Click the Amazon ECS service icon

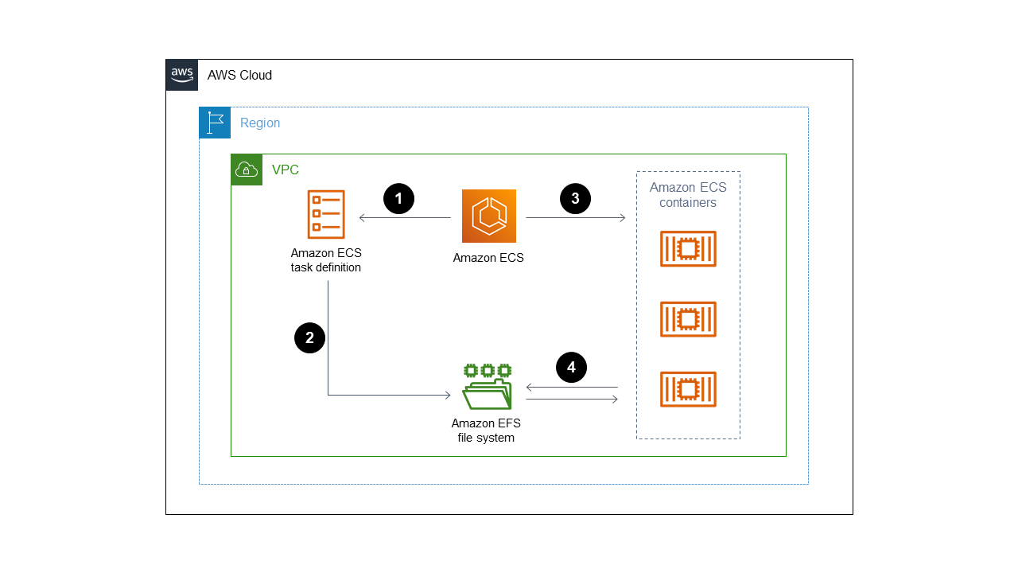pos(488,216)
